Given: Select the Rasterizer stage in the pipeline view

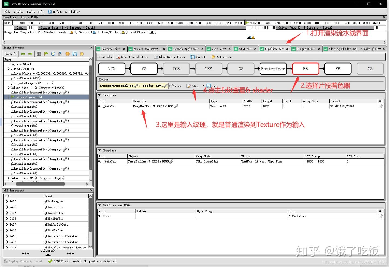Looking at the screenshot, I should (273, 69).
